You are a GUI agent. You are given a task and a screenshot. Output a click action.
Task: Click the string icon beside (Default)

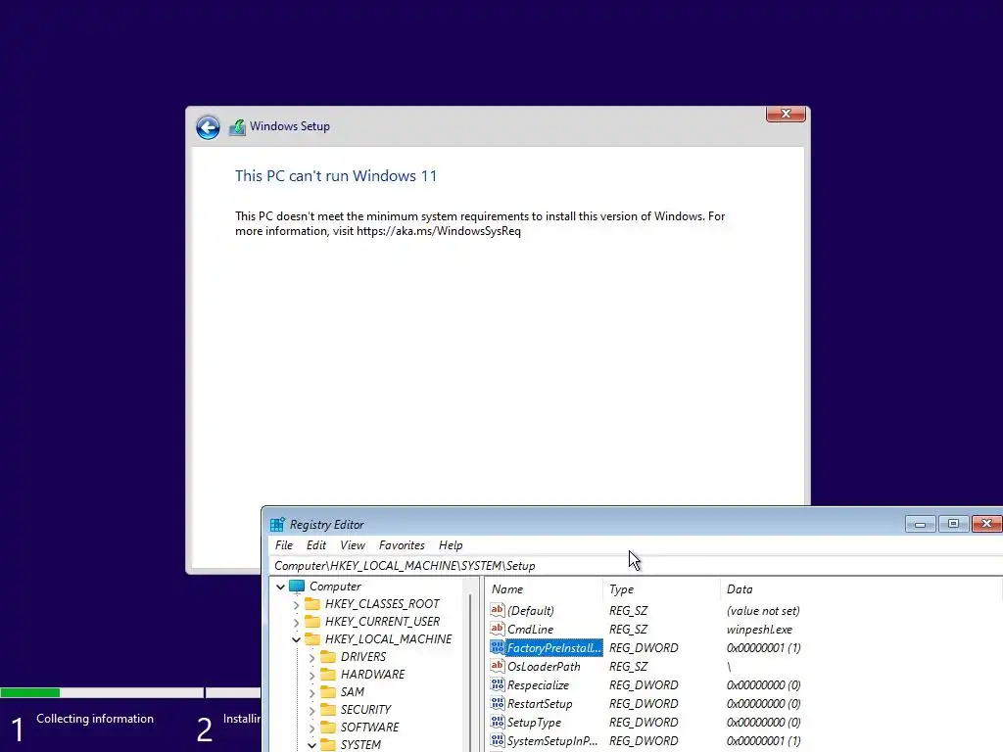[x=497, y=610]
